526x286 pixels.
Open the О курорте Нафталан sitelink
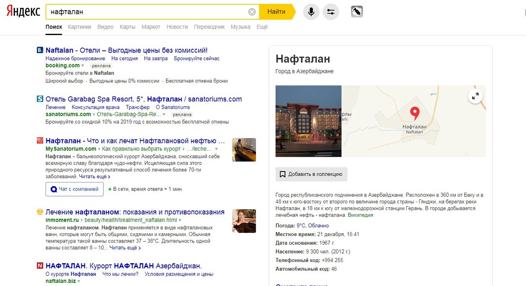(71, 274)
